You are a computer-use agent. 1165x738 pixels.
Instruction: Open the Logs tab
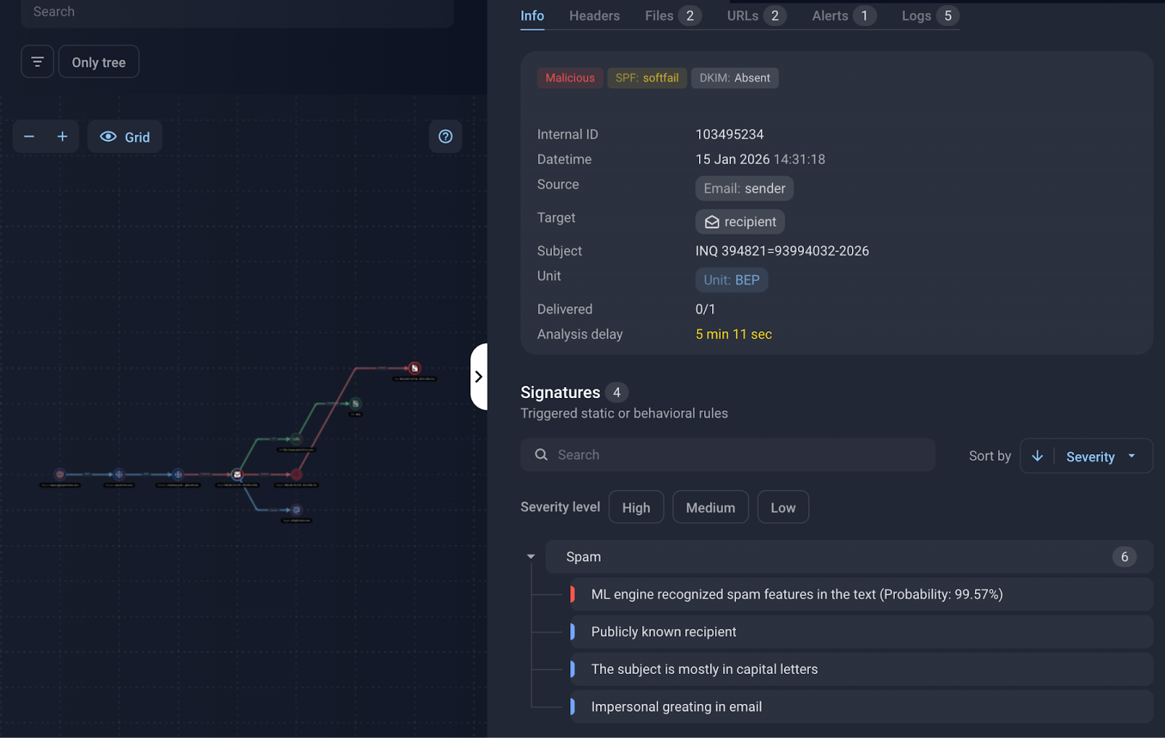[917, 15]
